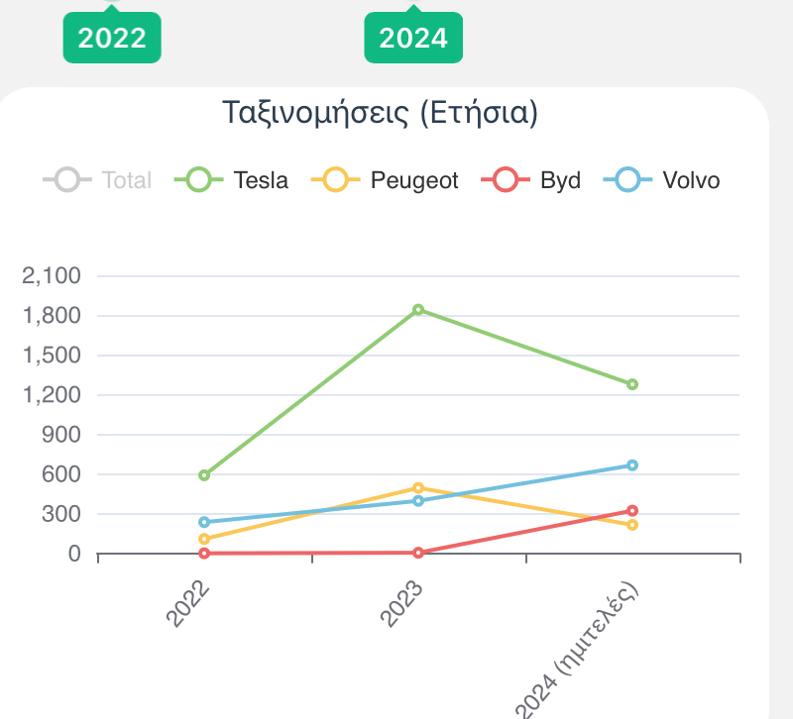Toggle Byd legend entry

point(531,180)
